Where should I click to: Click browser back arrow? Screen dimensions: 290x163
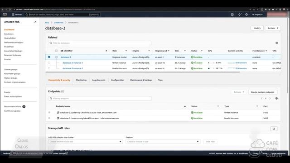click(x=2, y=10)
